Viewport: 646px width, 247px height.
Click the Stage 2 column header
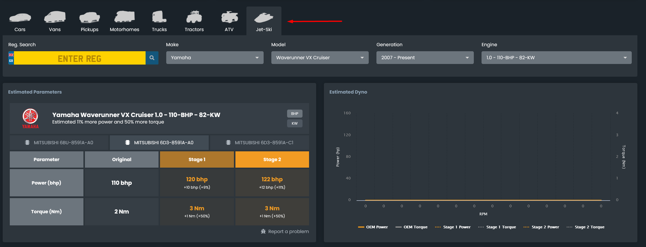coord(272,160)
